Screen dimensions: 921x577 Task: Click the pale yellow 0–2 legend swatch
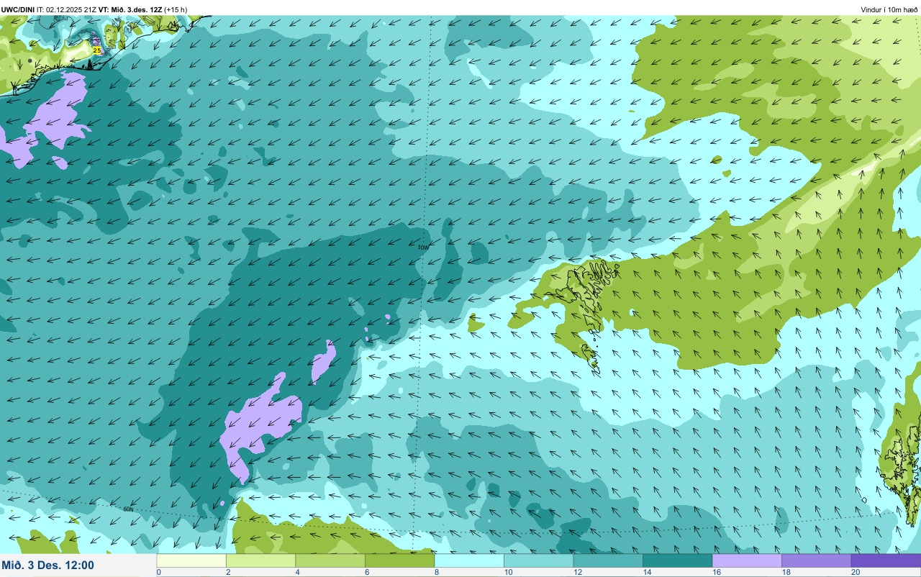tap(191, 560)
